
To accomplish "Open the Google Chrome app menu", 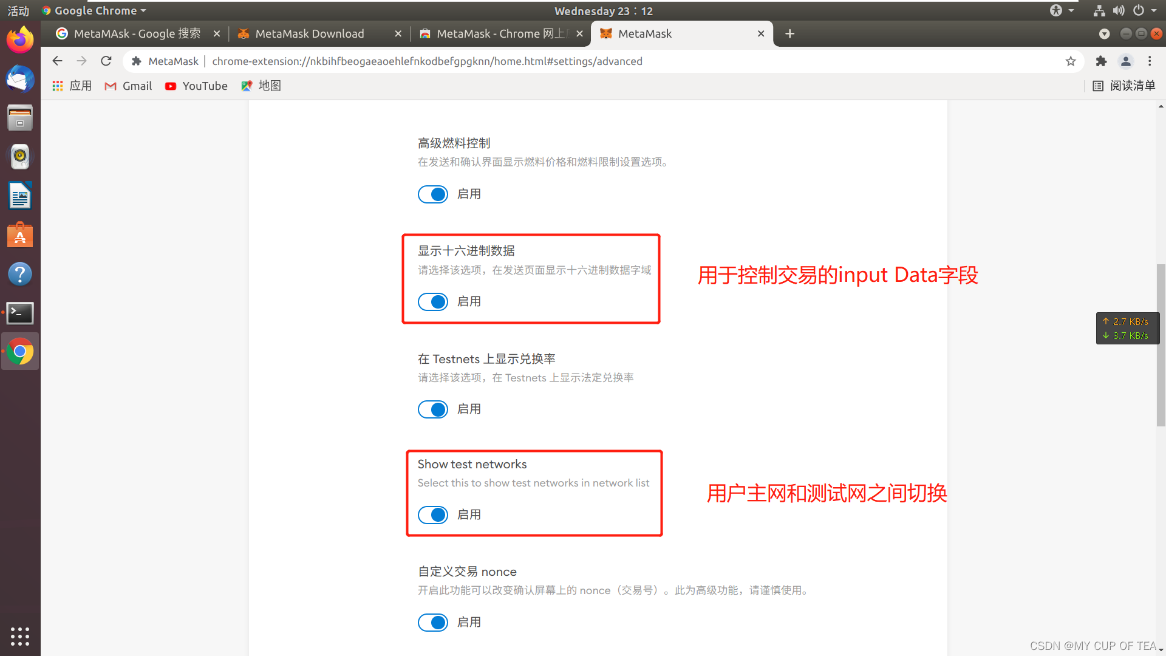I will pos(94,11).
